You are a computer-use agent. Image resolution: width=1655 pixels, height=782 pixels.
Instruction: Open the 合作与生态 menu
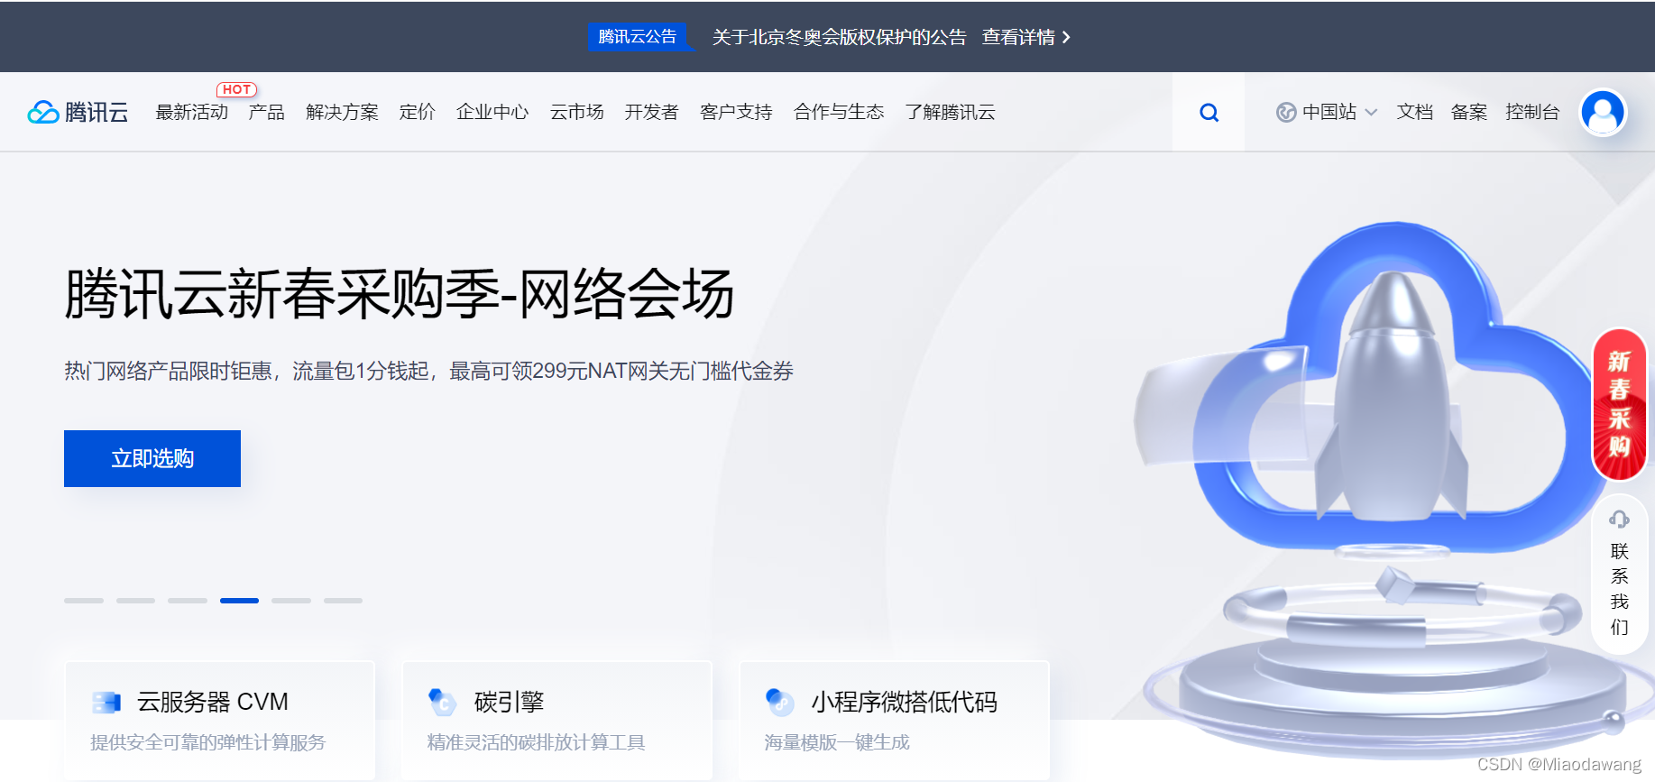[839, 112]
